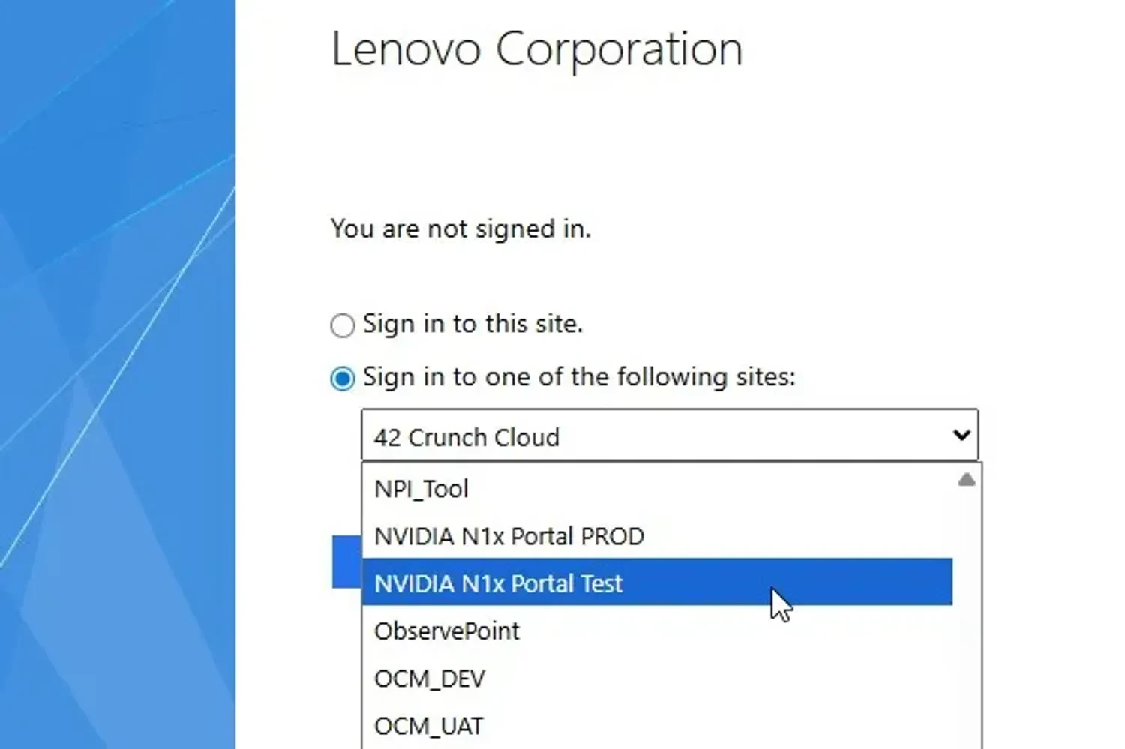This screenshot has width=1125, height=749.
Task: Click the 'Sign in to one of the following sites:' label
Action: pyautogui.click(x=579, y=376)
